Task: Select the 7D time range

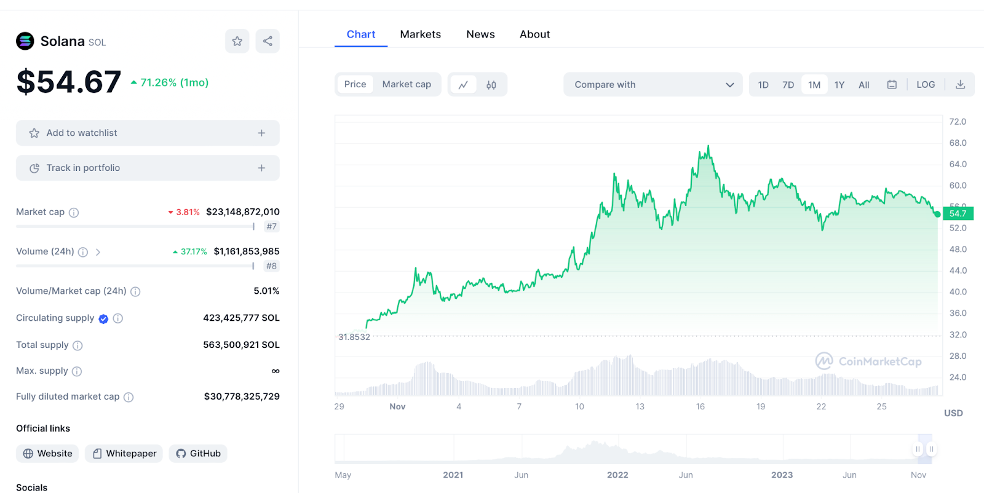Action: coord(788,85)
